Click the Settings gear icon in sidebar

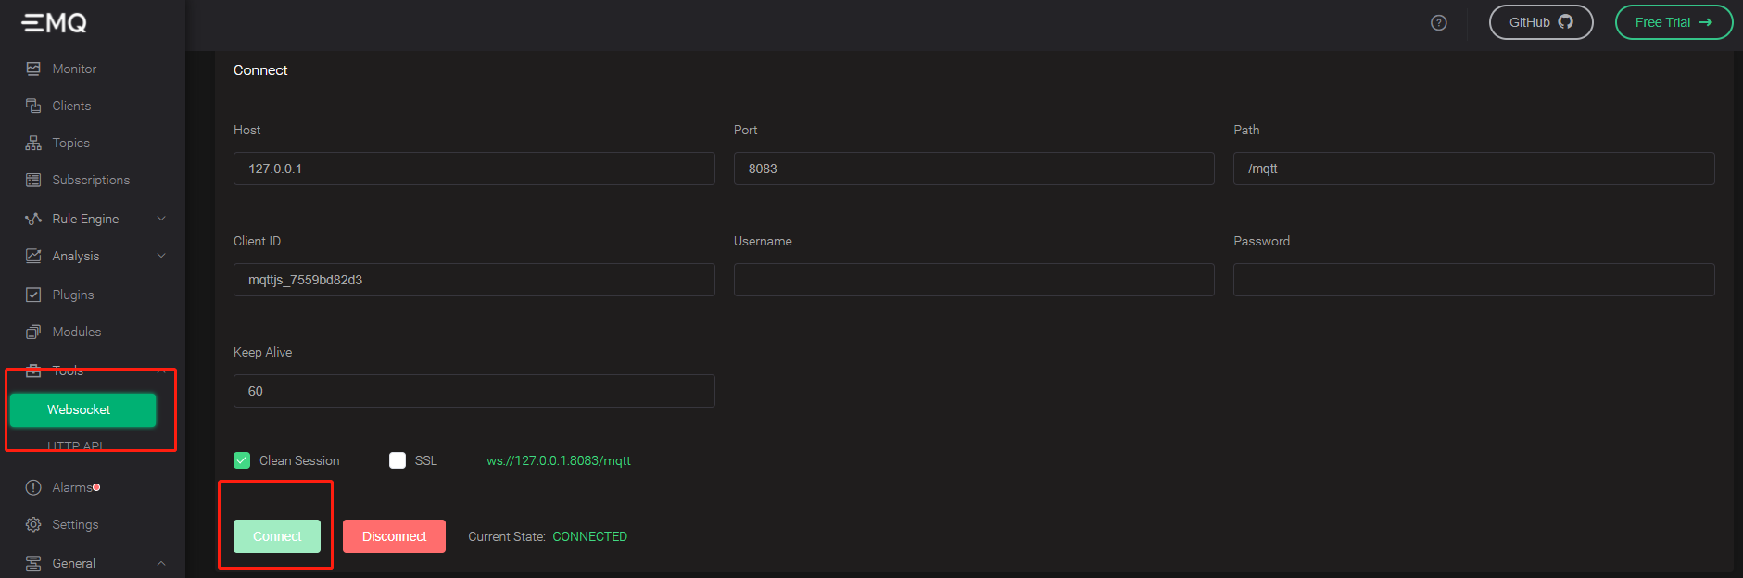33,524
